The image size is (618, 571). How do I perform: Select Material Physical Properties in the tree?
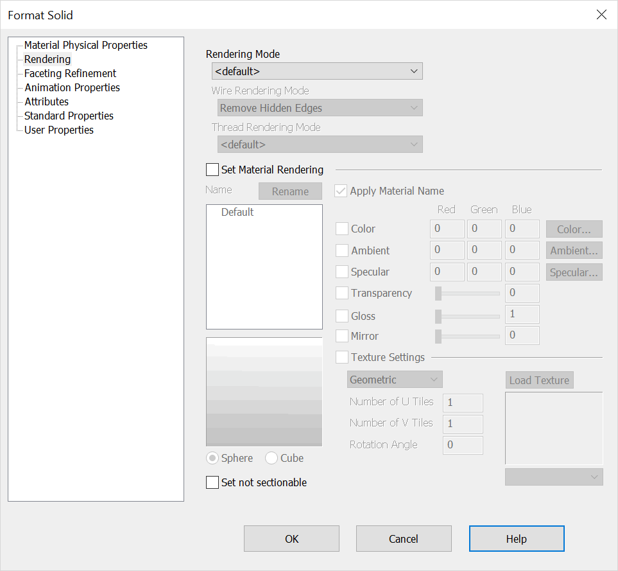point(85,45)
